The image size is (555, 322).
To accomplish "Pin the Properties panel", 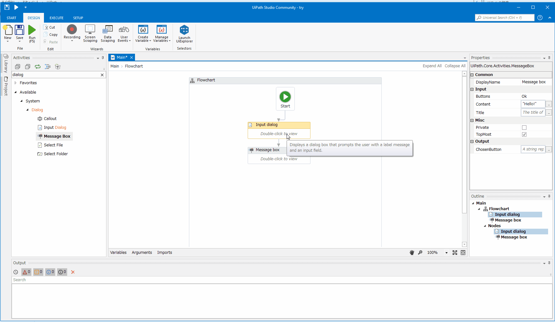I will tap(549, 58).
